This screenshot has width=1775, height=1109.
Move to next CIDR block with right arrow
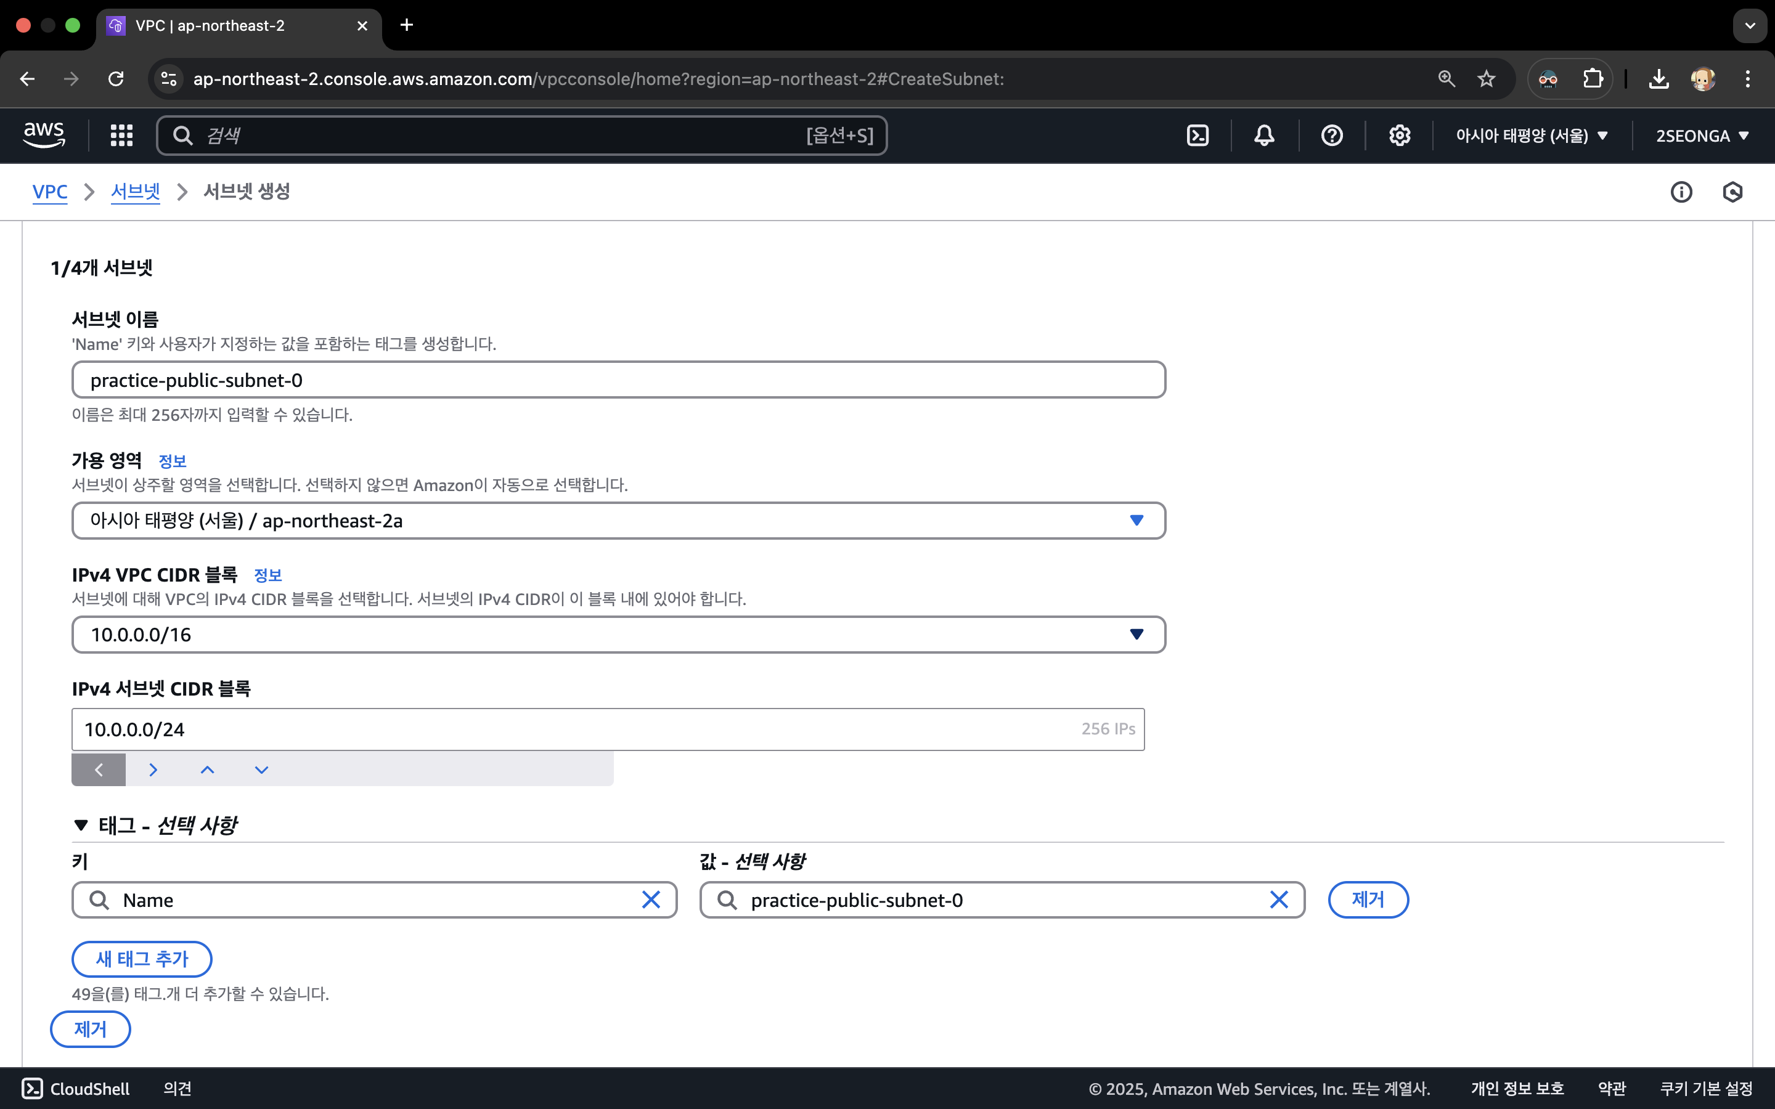pyautogui.click(x=153, y=770)
